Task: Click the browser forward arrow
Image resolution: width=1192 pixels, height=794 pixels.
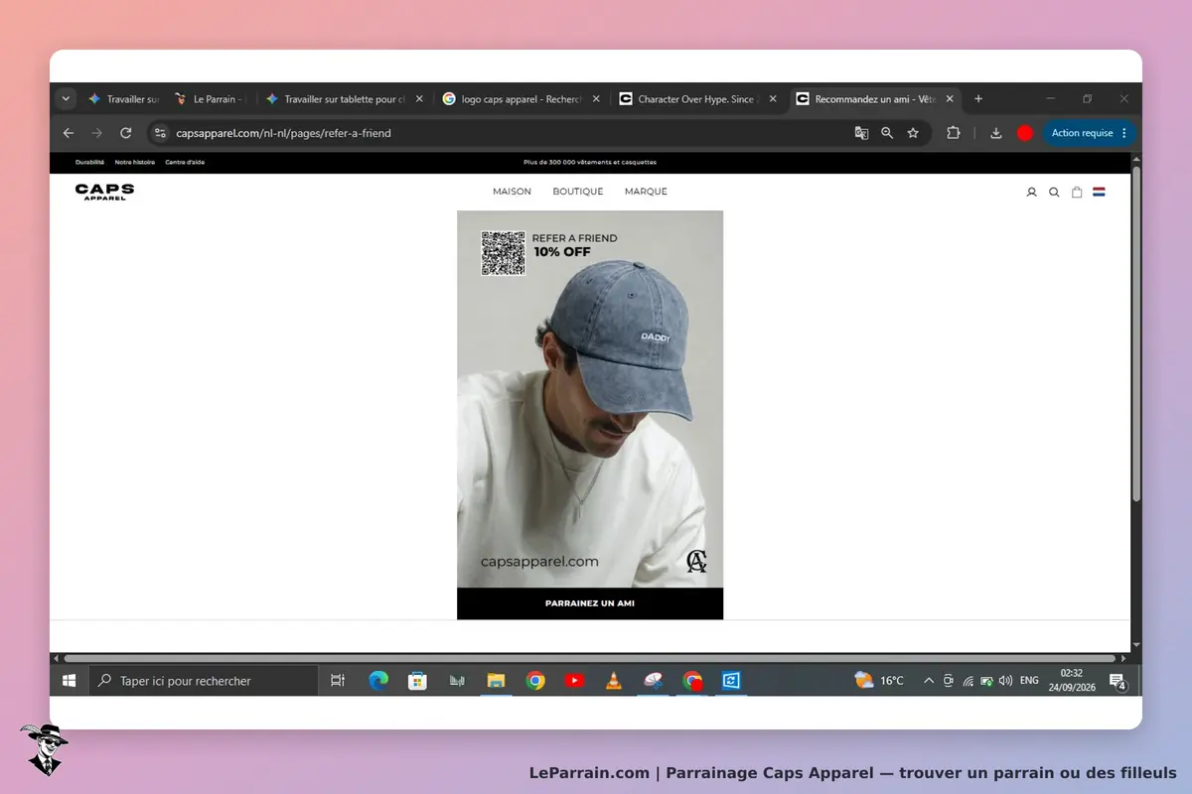Action: (x=96, y=133)
